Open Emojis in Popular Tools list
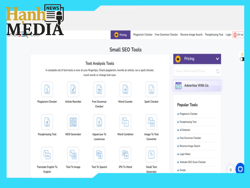Viewport: 250px width, 188px height. pyautogui.click(x=183, y=170)
